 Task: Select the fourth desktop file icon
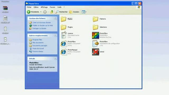(5, 40)
